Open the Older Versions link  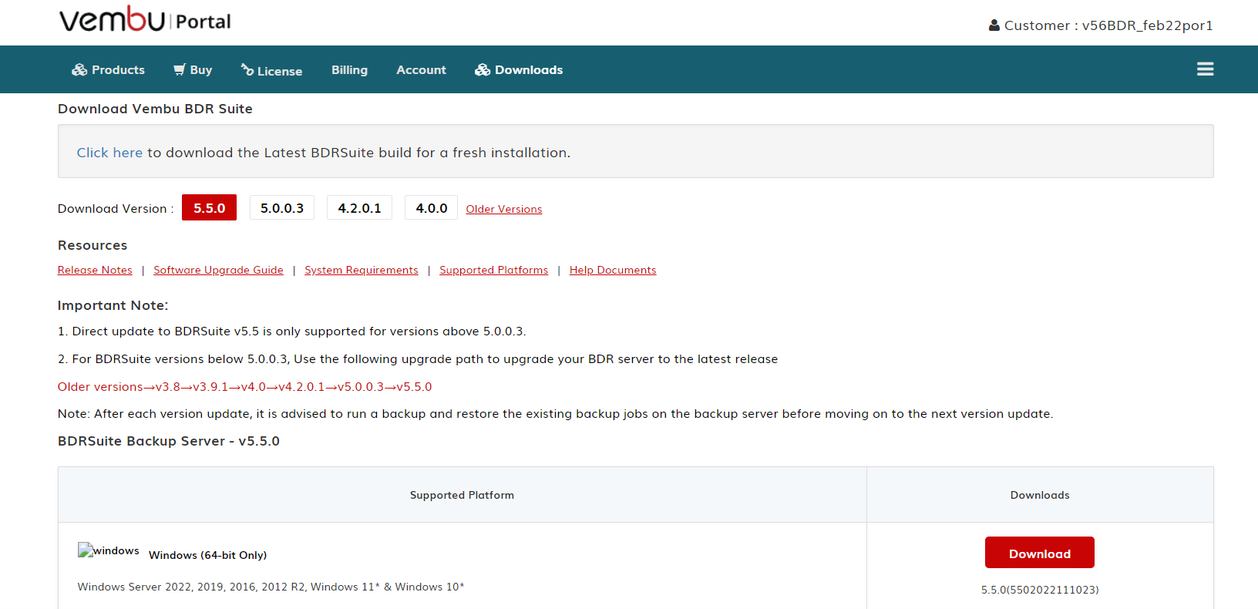click(x=504, y=209)
